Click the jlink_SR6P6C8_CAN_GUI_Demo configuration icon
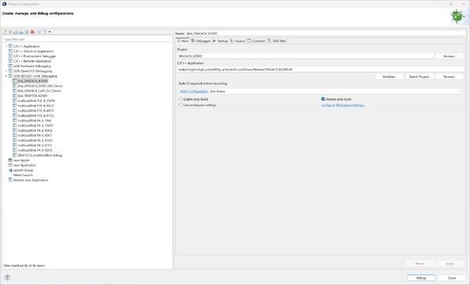Viewport: 470px width, 285px height. coord(15,91)
